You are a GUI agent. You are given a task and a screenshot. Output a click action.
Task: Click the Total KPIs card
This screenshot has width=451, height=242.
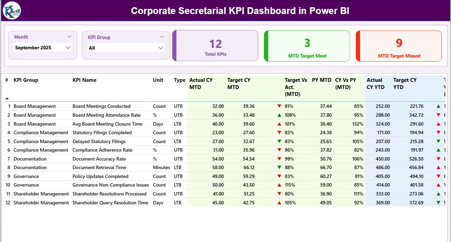tap(215, 46)
